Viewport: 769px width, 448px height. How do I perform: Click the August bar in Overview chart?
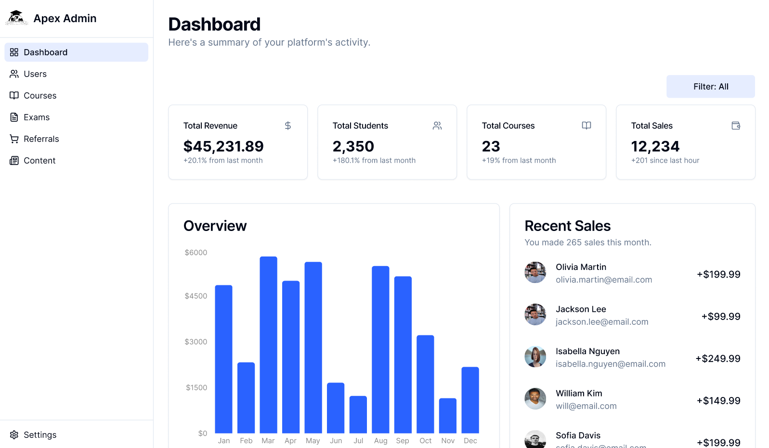(x=380, y=349)
